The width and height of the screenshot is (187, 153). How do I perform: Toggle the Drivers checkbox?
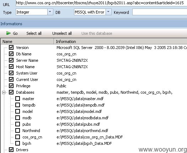pyautogui.click(x=11, y=150)
